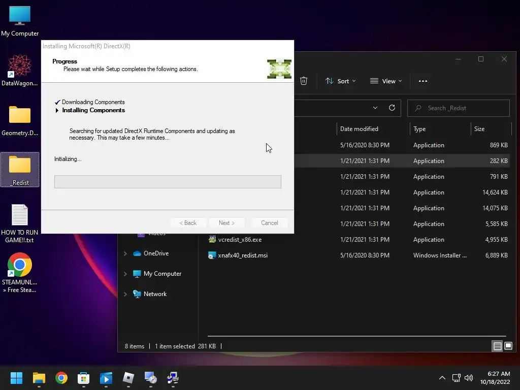Refresh the File Explorer folder view
520x390 pixels.
coord(392,108)
